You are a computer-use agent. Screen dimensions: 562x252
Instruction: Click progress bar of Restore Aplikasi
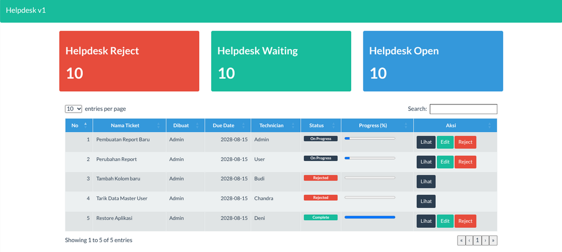pyautogui.click(x=369, y=217)
